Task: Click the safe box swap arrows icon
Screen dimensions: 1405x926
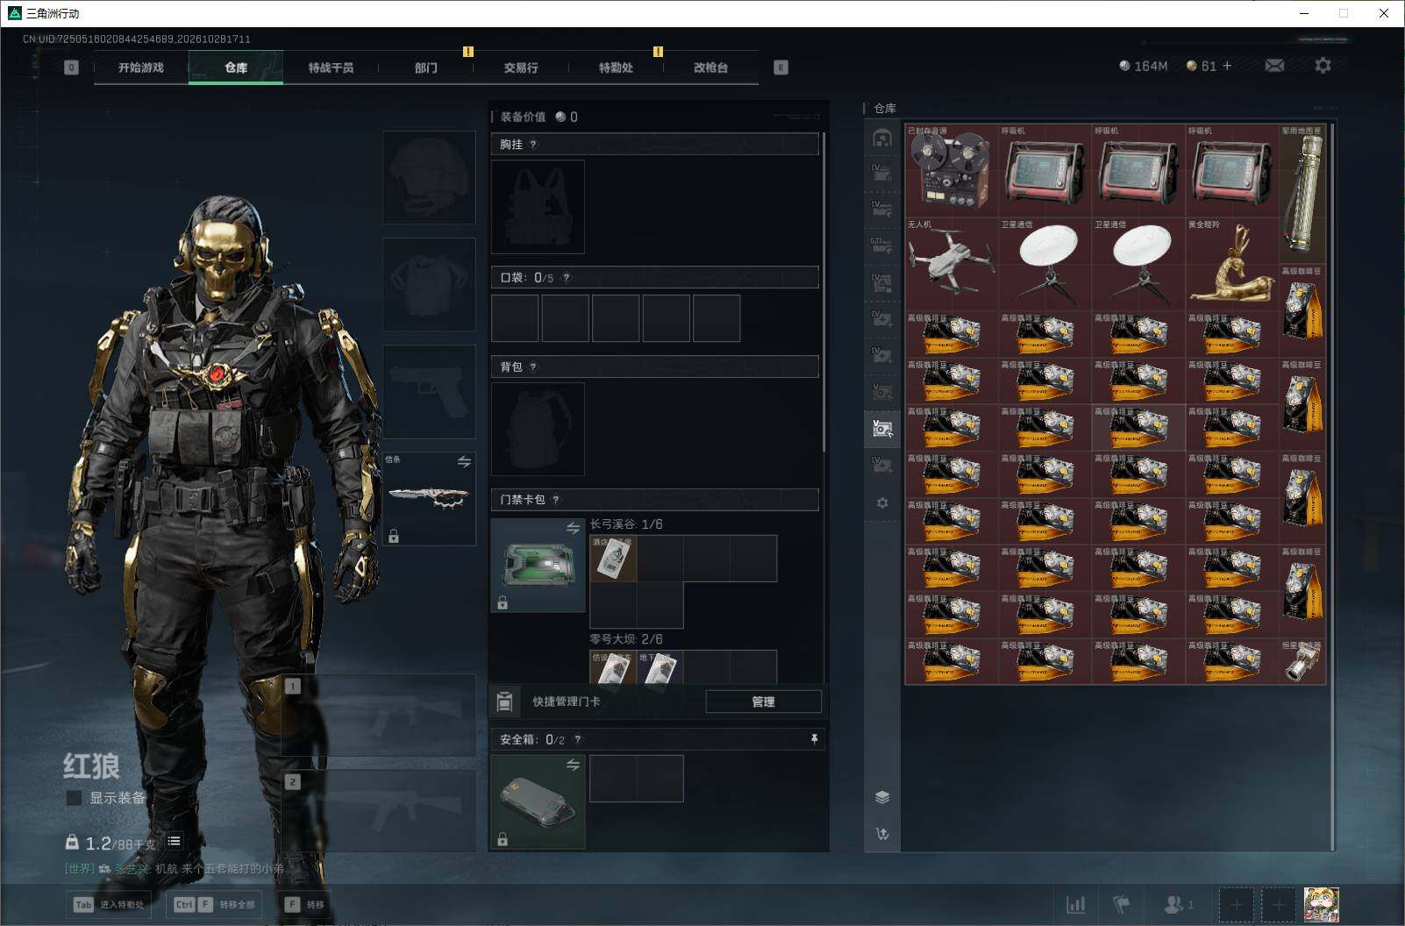Action: (x=573, y=765)
